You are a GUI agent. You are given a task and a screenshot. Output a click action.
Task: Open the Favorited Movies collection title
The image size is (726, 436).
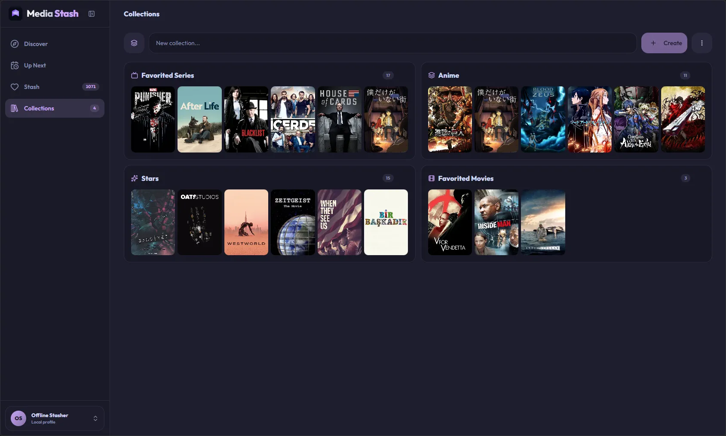(466, 178)
